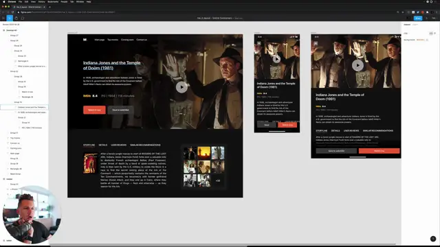This screenshot has height=247, width=440.
Task: Select the Rectangle 36 layer
Action: click(27, 97)
